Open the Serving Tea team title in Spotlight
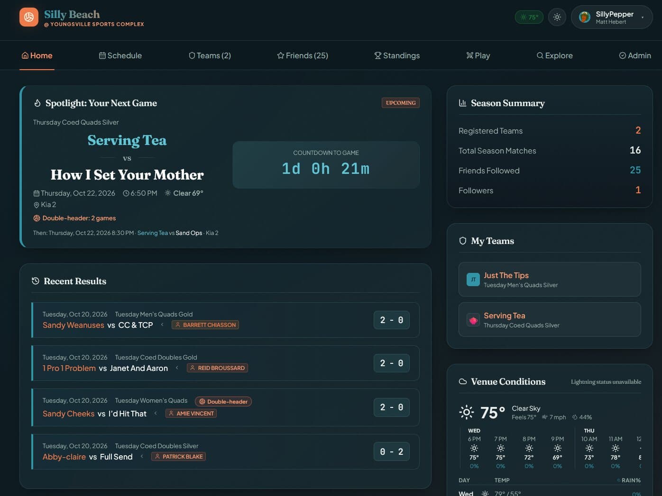The height and width of the screenshot is (496, 662). click(127, 140)
